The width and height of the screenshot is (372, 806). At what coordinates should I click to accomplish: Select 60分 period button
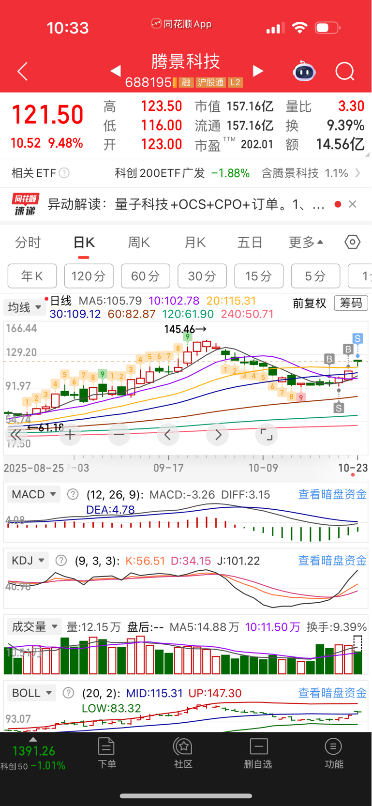coord(146,276)
